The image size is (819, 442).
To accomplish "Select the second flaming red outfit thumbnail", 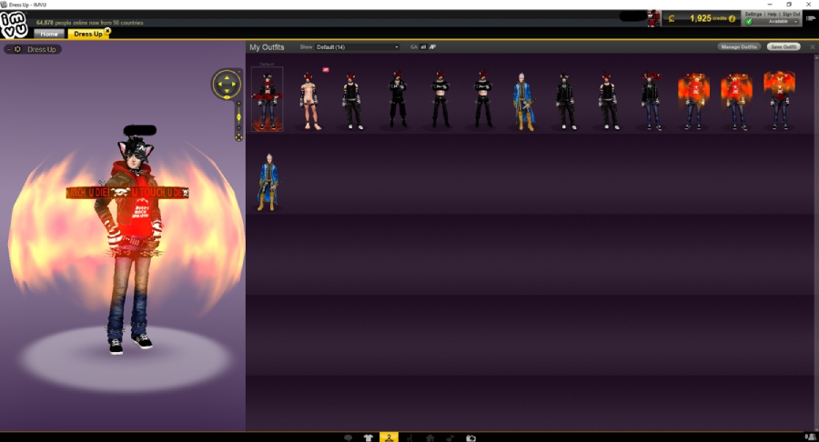I will click(x=736, y=100).
